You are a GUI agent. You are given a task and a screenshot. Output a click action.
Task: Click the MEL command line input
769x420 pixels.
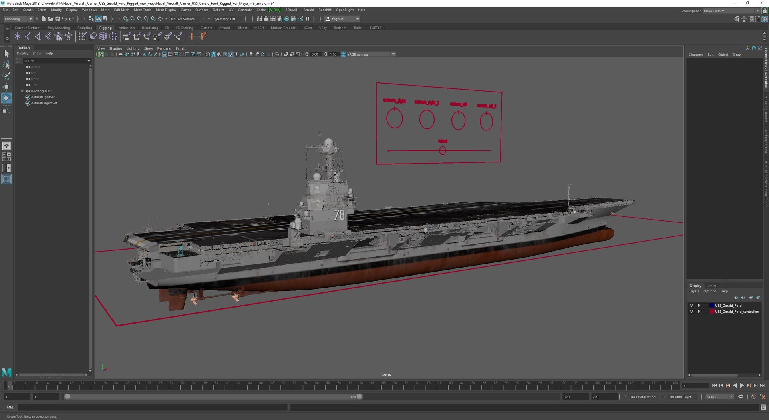click(152, 408)
